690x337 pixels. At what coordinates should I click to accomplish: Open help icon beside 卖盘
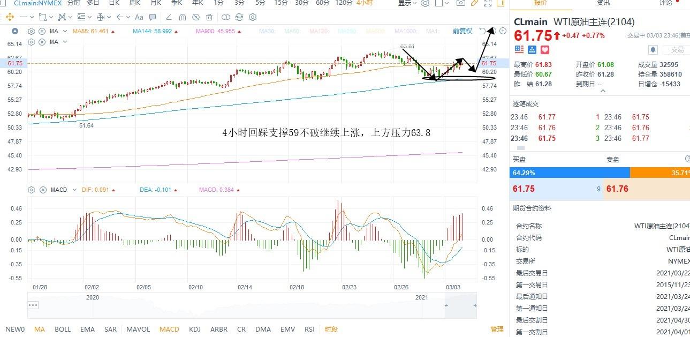point(687,159)
